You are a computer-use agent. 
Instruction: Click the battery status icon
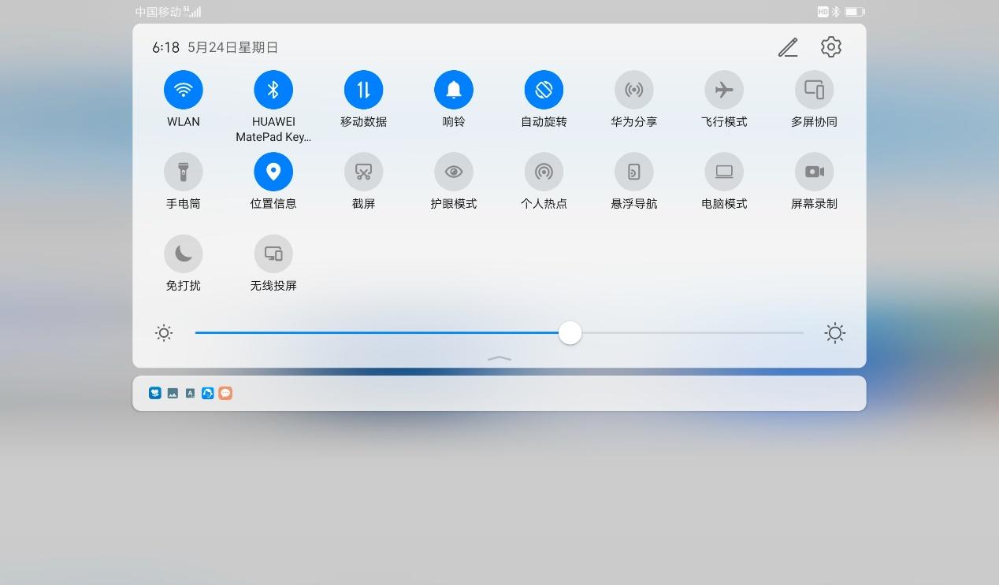point(855,12)
